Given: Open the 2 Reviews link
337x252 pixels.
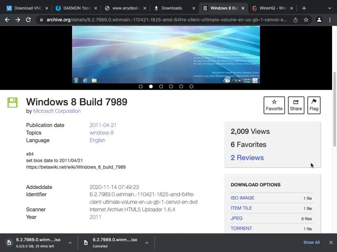Looking at the screenshot, I should [x=247, y=158].
